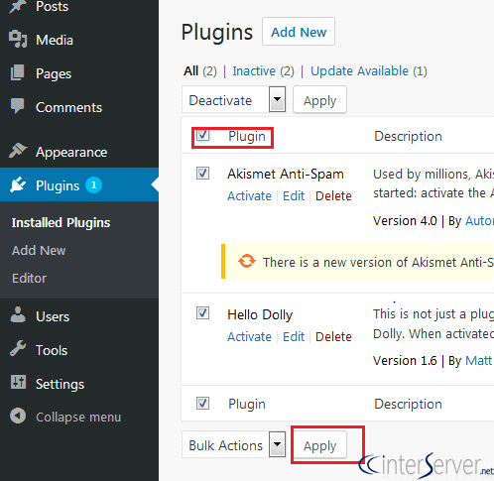The width and height of the screenshot is (494, 481).
Task: Click bottom Description column header
Action: pos(408,404)
